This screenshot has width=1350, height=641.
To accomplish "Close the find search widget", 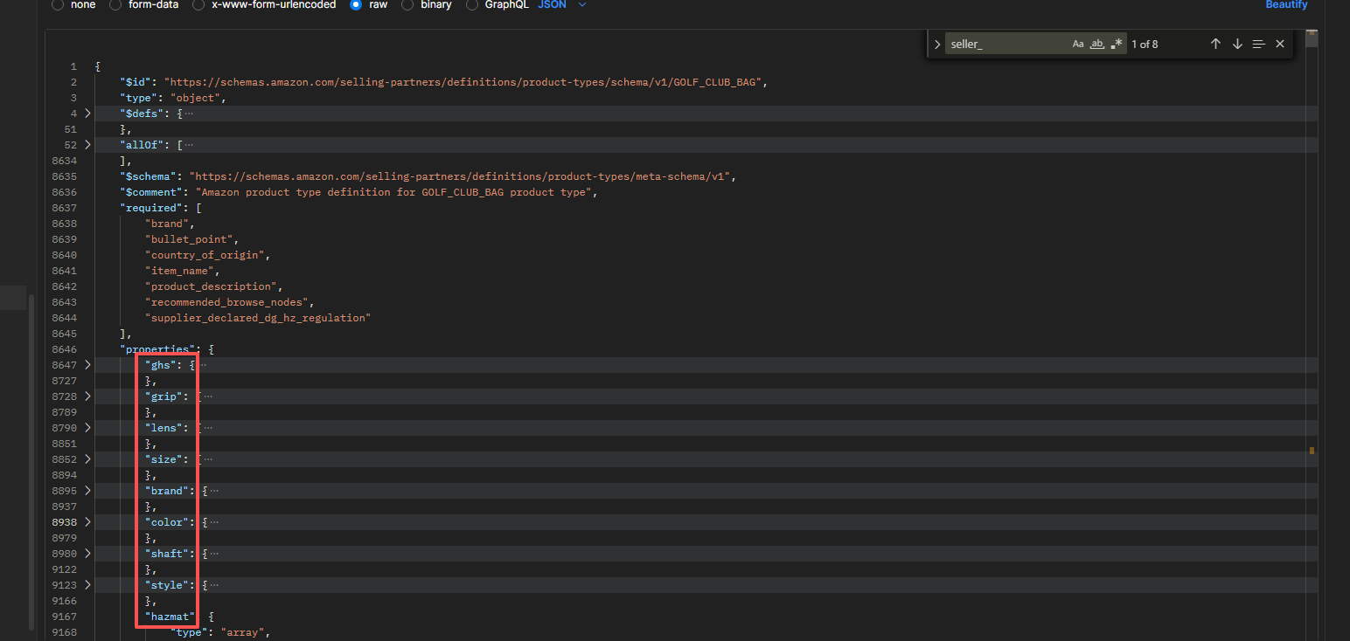I will [x=1280, y=44].
